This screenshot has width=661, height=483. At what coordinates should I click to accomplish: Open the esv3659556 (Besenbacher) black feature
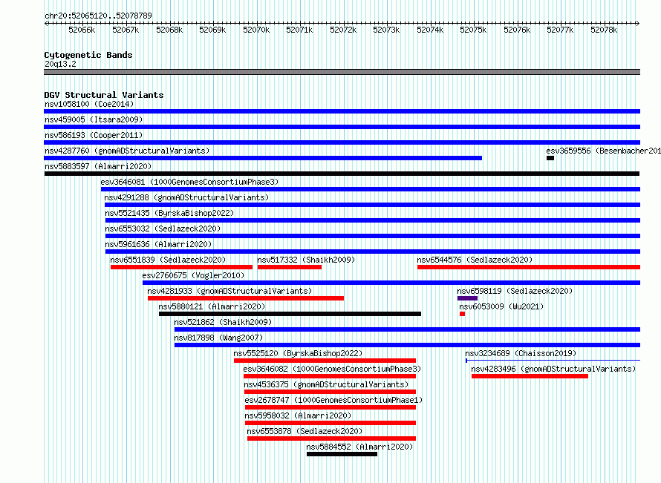550,158
